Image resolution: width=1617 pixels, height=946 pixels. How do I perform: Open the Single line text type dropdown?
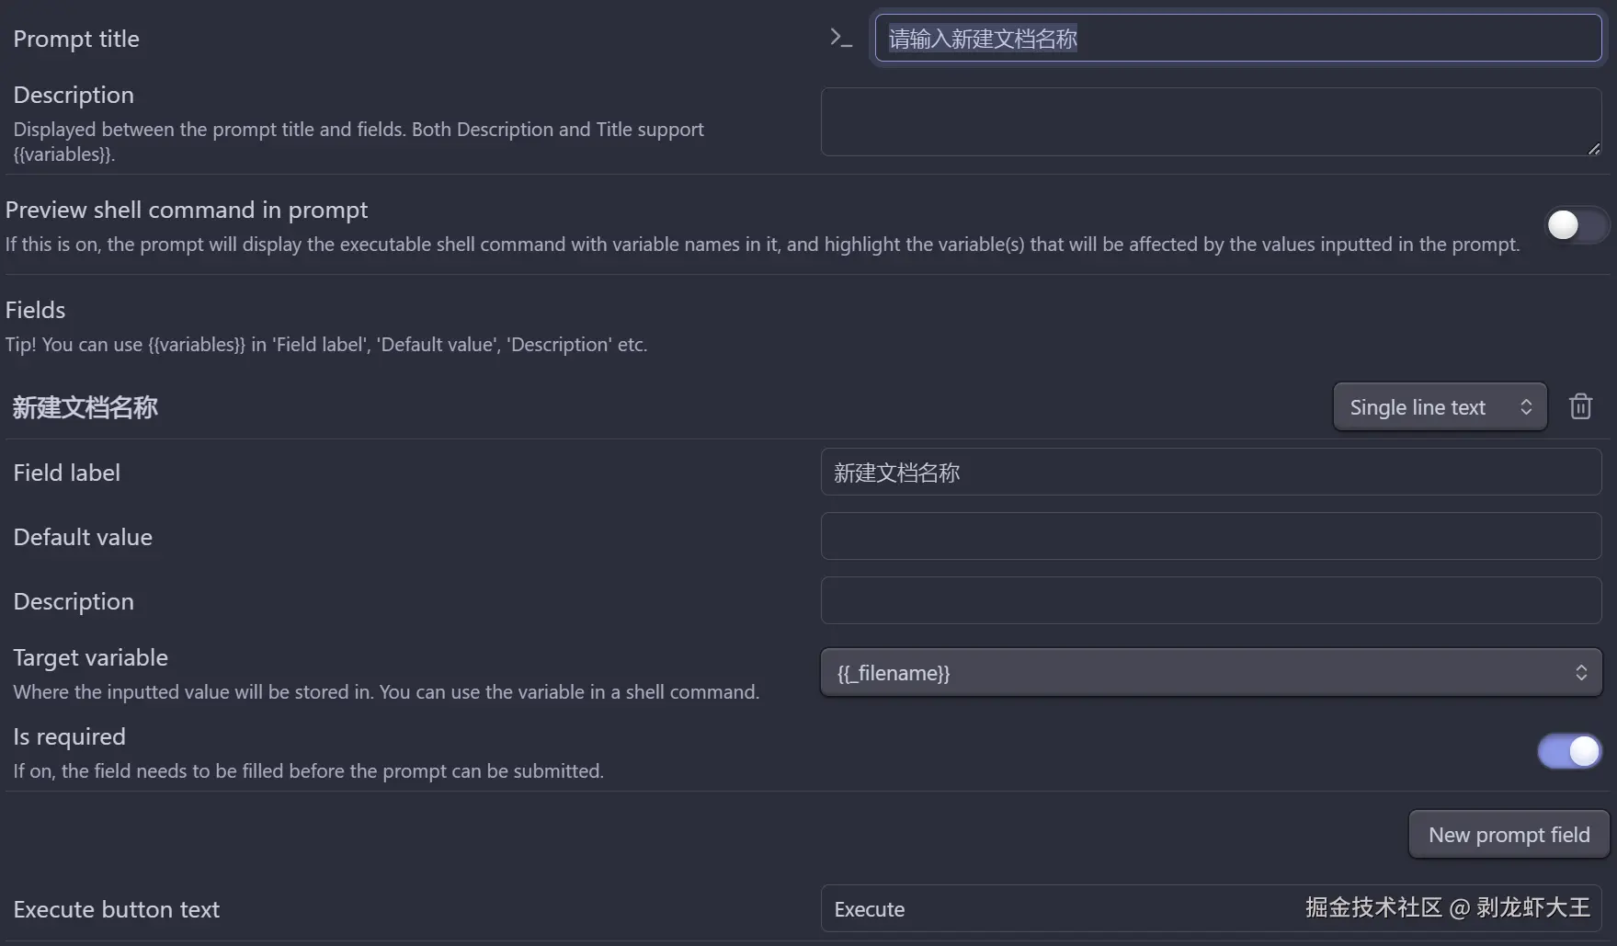1440,407
